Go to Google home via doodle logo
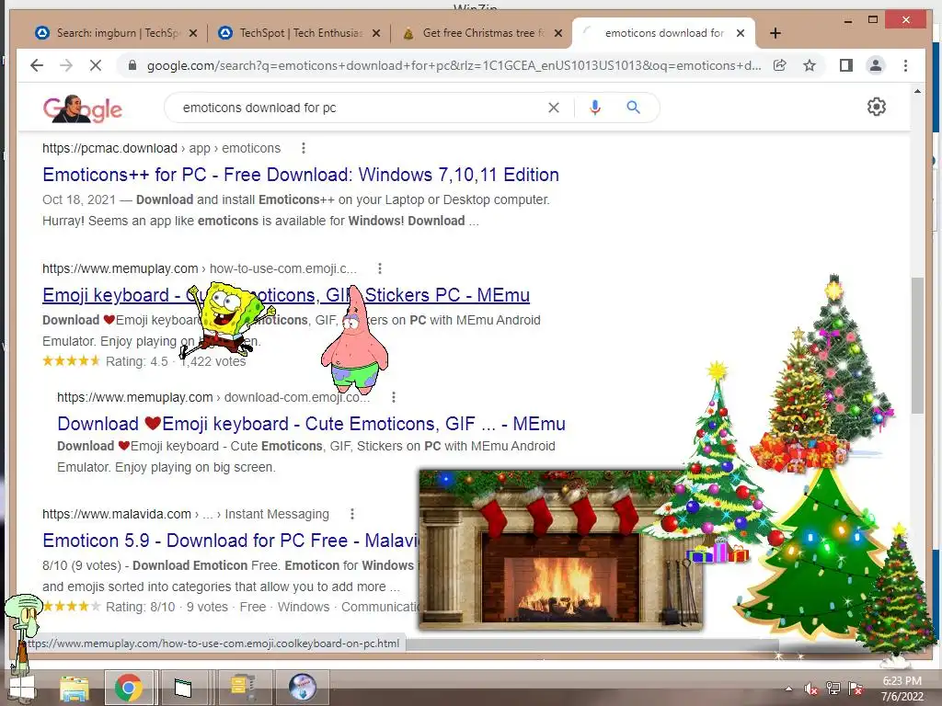This screenshot has height=706, width=942. pos(82,108)
